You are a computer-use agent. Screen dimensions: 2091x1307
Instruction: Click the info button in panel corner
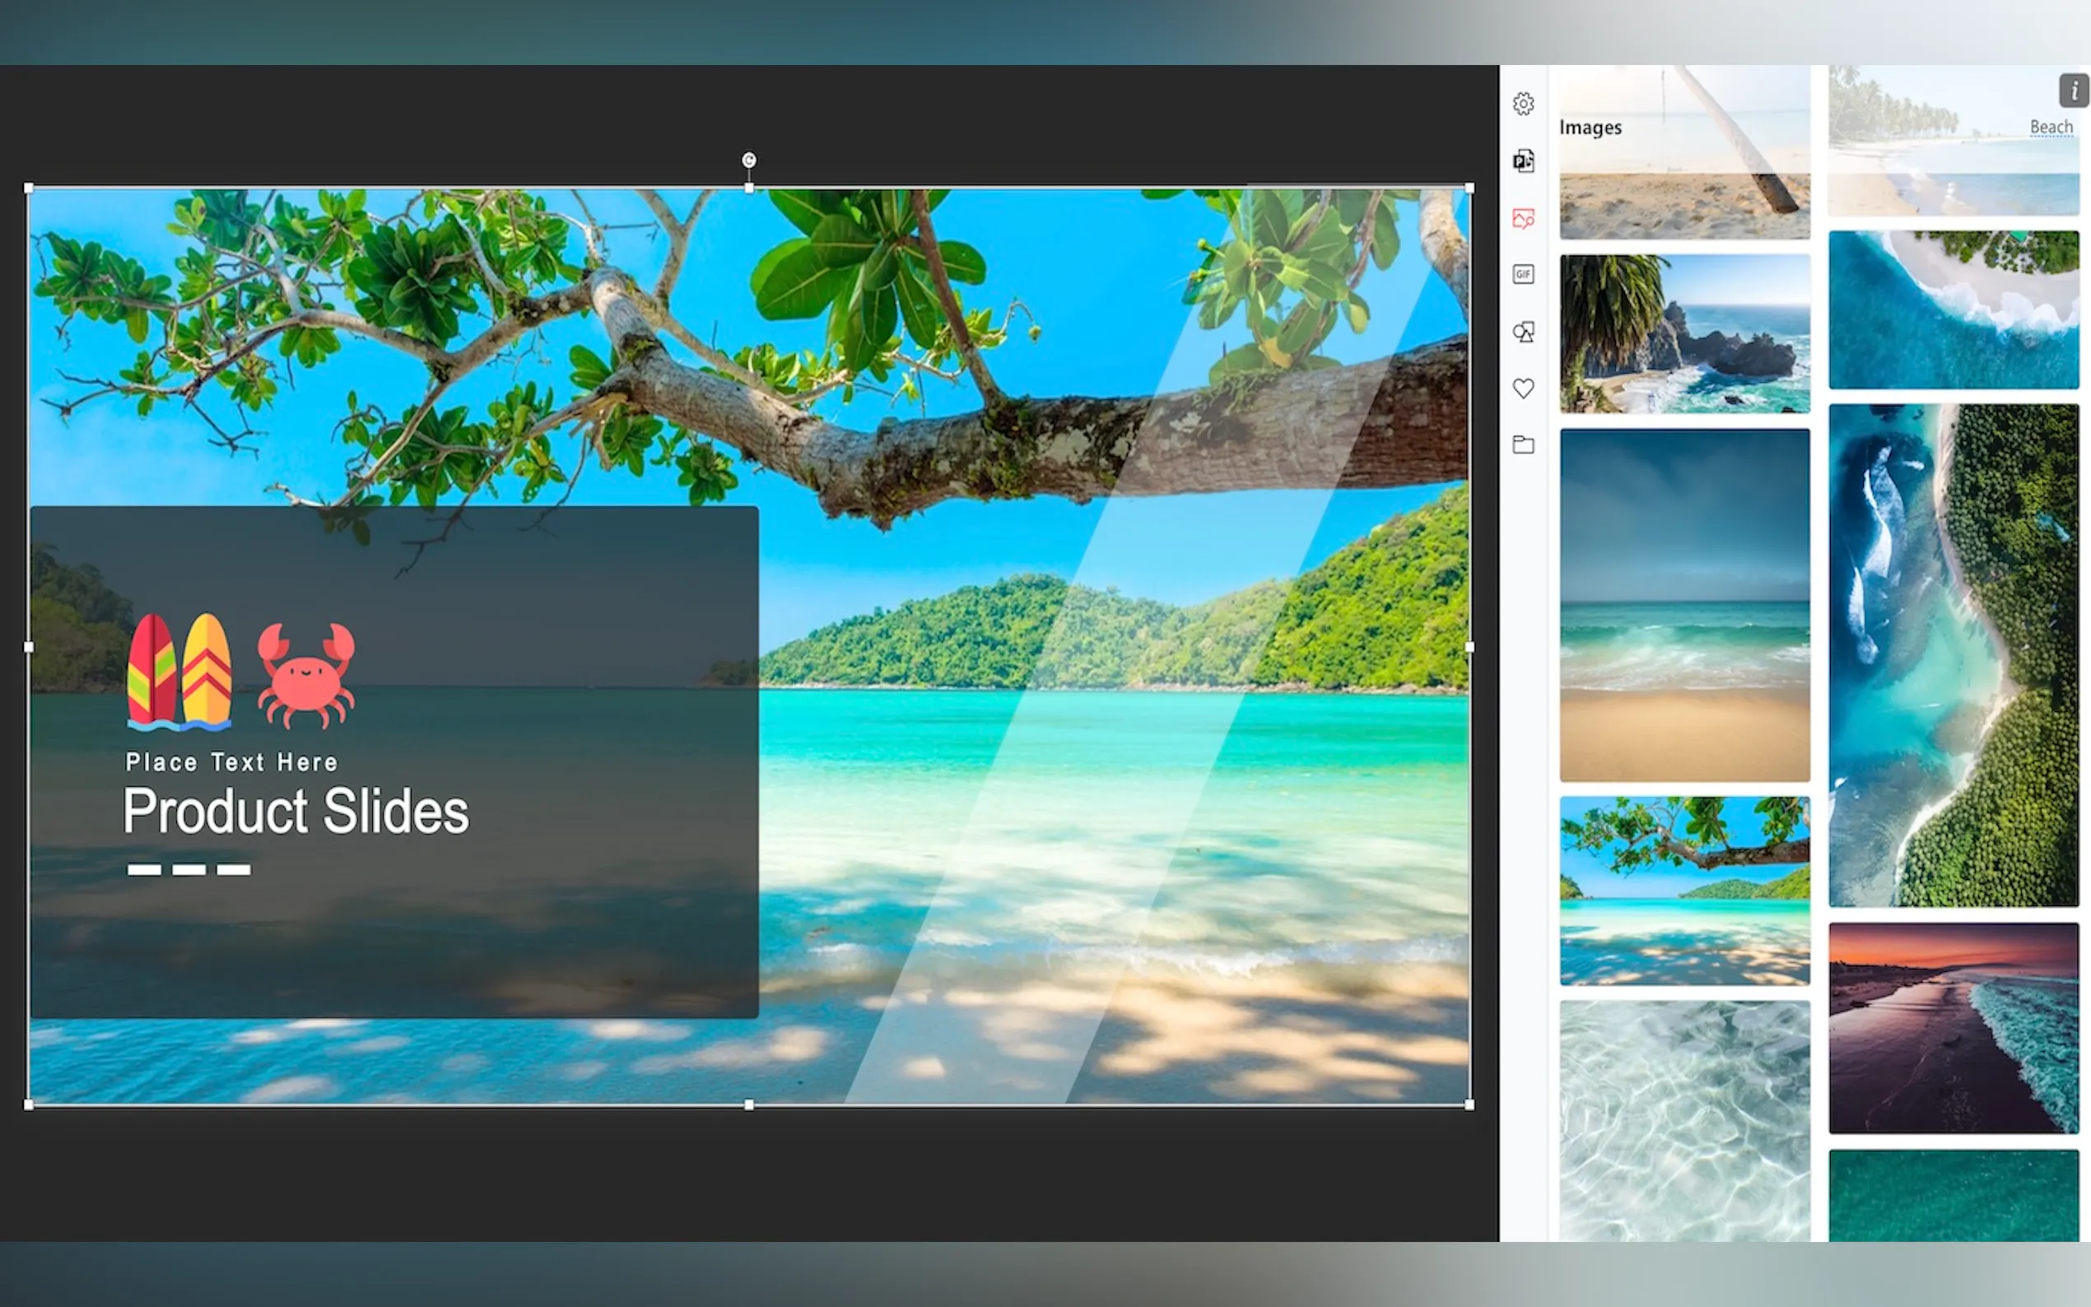(x=2073, y=91)
